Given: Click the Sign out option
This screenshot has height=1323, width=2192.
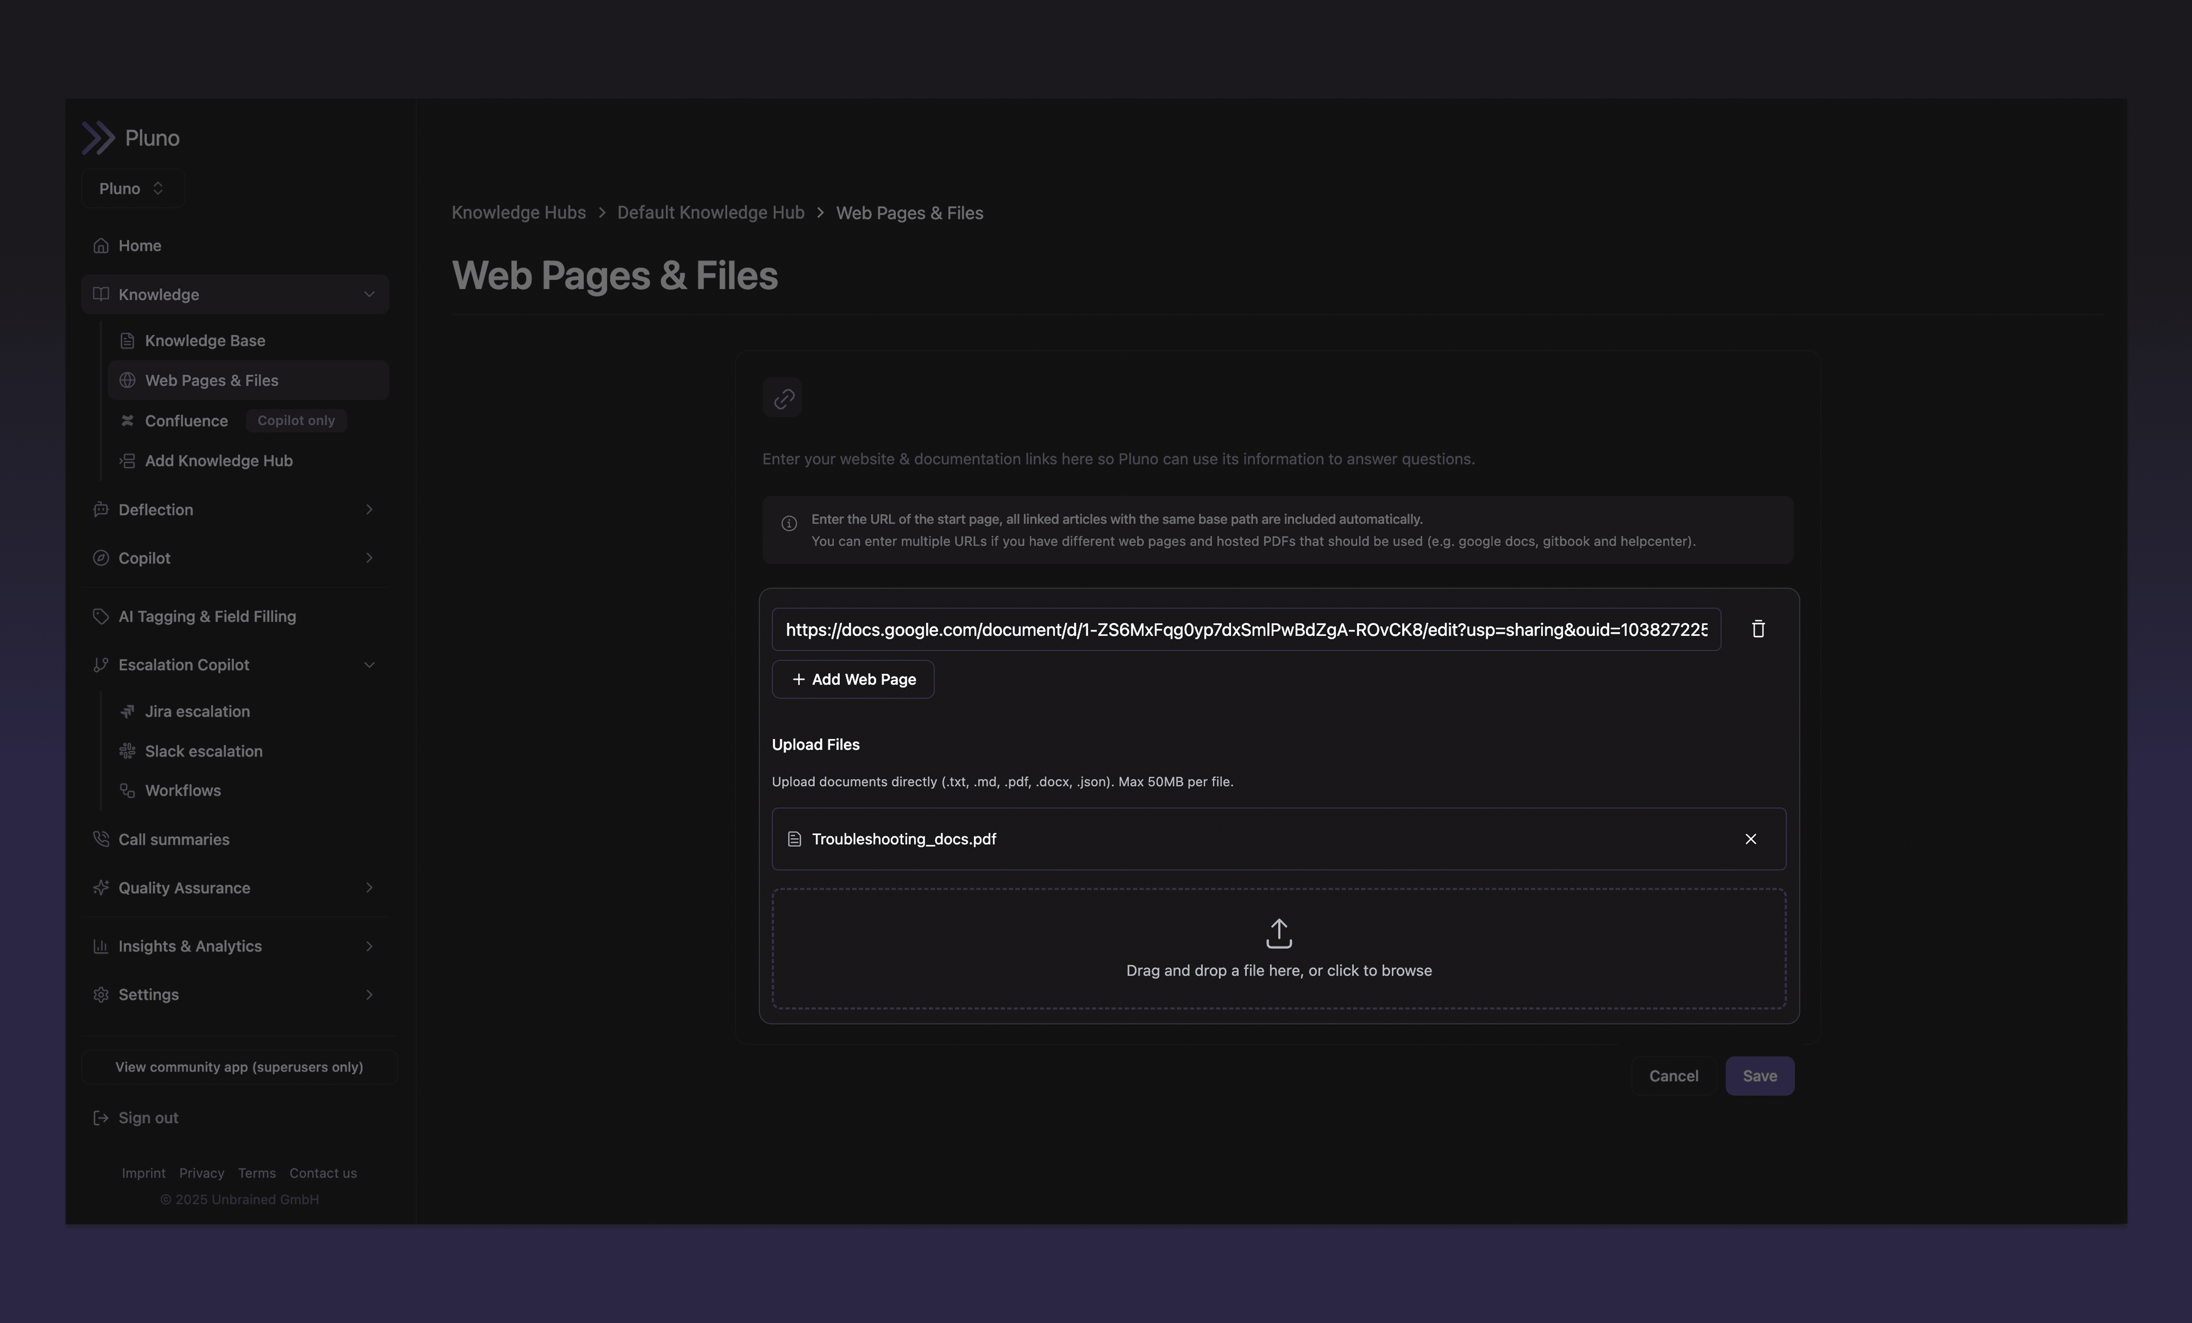Looking at the screenshot, I should pyautogui.click(x=148, y=1117).
